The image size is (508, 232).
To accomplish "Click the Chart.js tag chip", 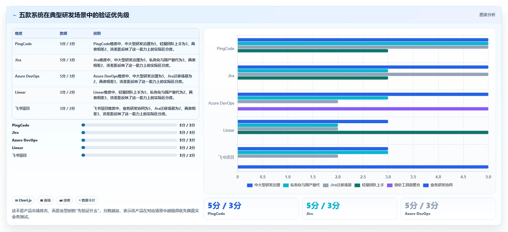I will pyautogui.click(x=23, y=200).
